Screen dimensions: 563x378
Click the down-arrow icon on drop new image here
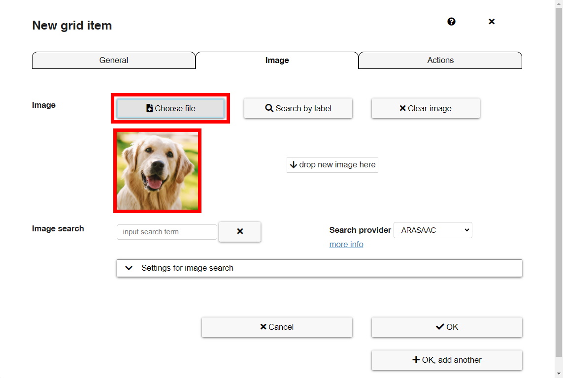(294, 164)
